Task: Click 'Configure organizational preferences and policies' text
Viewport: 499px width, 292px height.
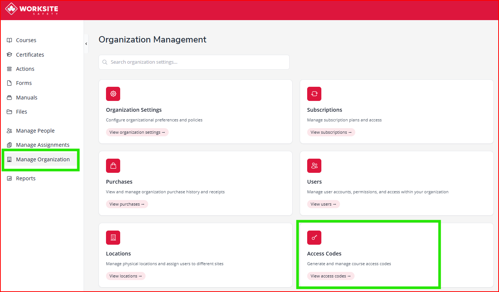Action: [x=154, y=120]
